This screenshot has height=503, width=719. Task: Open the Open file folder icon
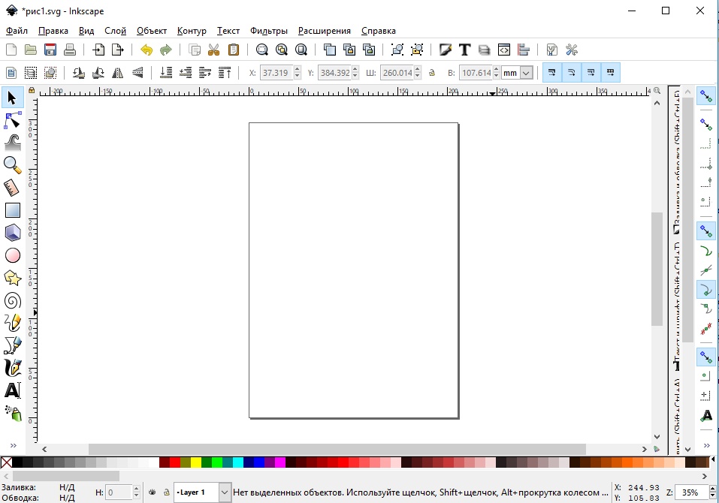[x=30, y=50]
